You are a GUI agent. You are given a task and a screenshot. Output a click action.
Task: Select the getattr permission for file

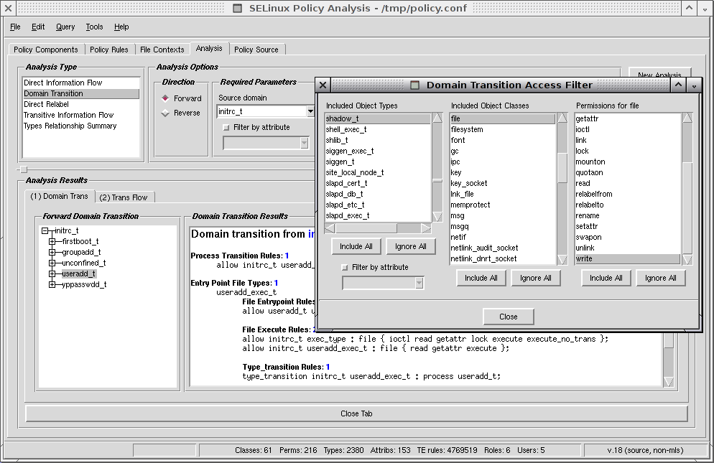[x=628, y=119]
